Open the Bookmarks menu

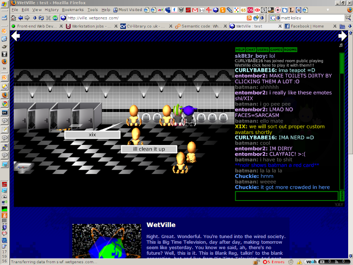[x=73, y=10]
